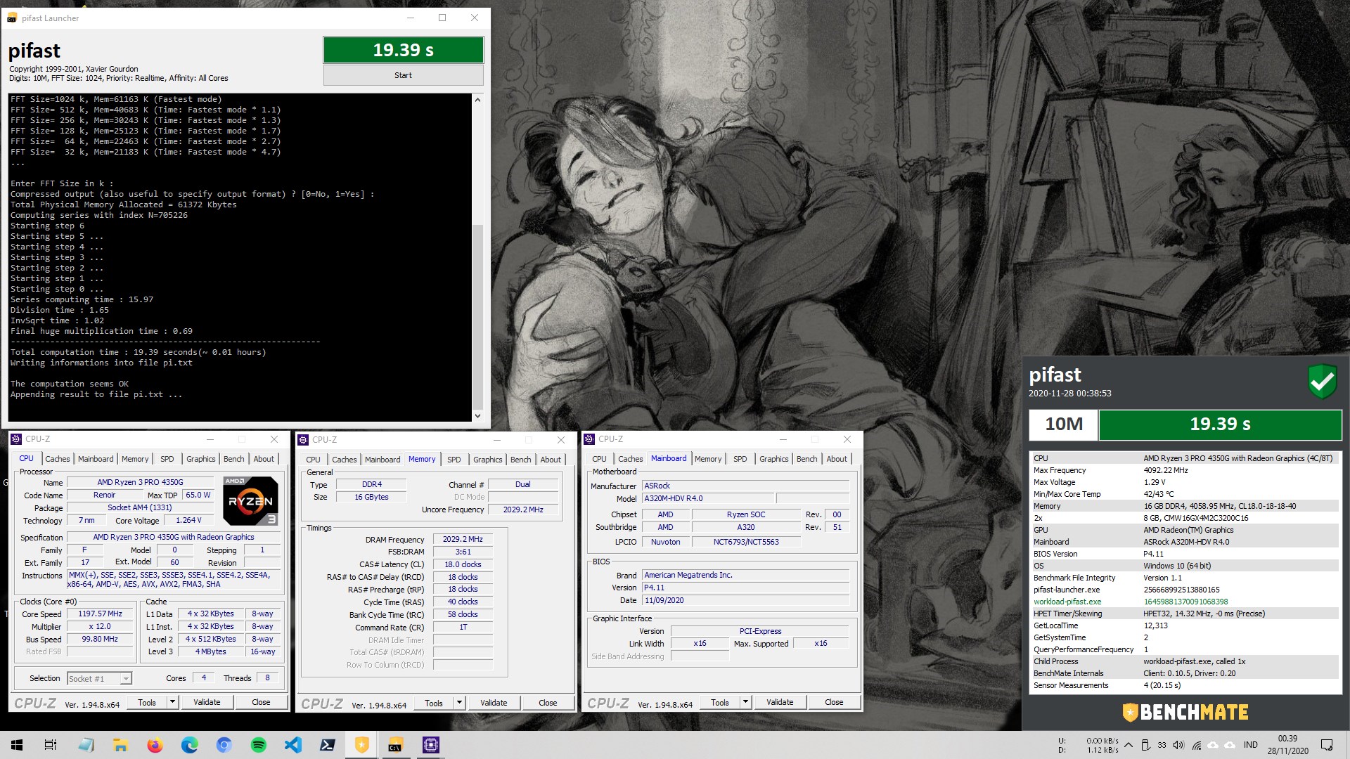This screenshot has height=759, width=1350.
Task: Open the Wi-Fi network tray icon
Action: click(x=1196, y=745)
